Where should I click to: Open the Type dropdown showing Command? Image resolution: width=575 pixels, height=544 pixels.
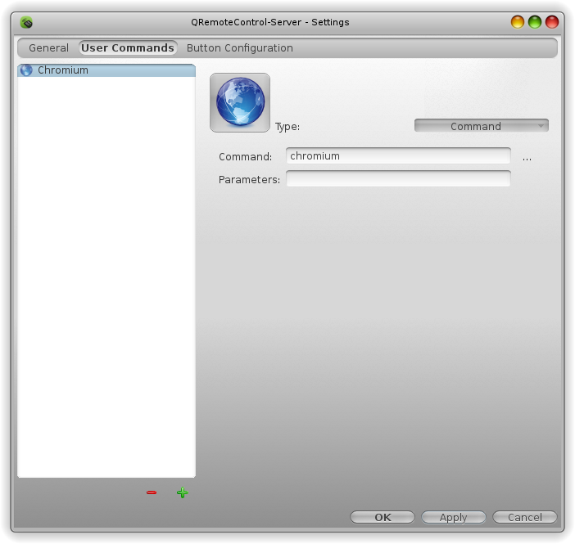tap(481, 126)
